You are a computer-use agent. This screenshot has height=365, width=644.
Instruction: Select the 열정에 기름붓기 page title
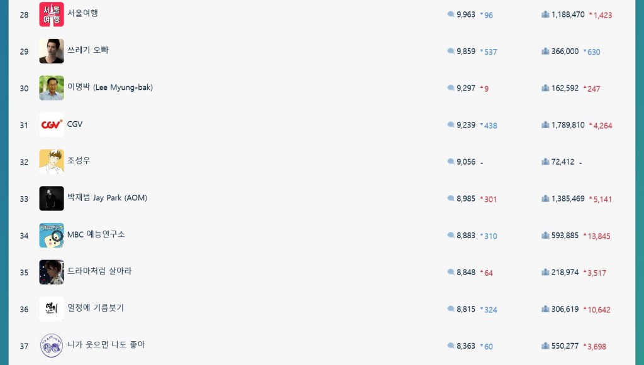(x=96, y=308)
